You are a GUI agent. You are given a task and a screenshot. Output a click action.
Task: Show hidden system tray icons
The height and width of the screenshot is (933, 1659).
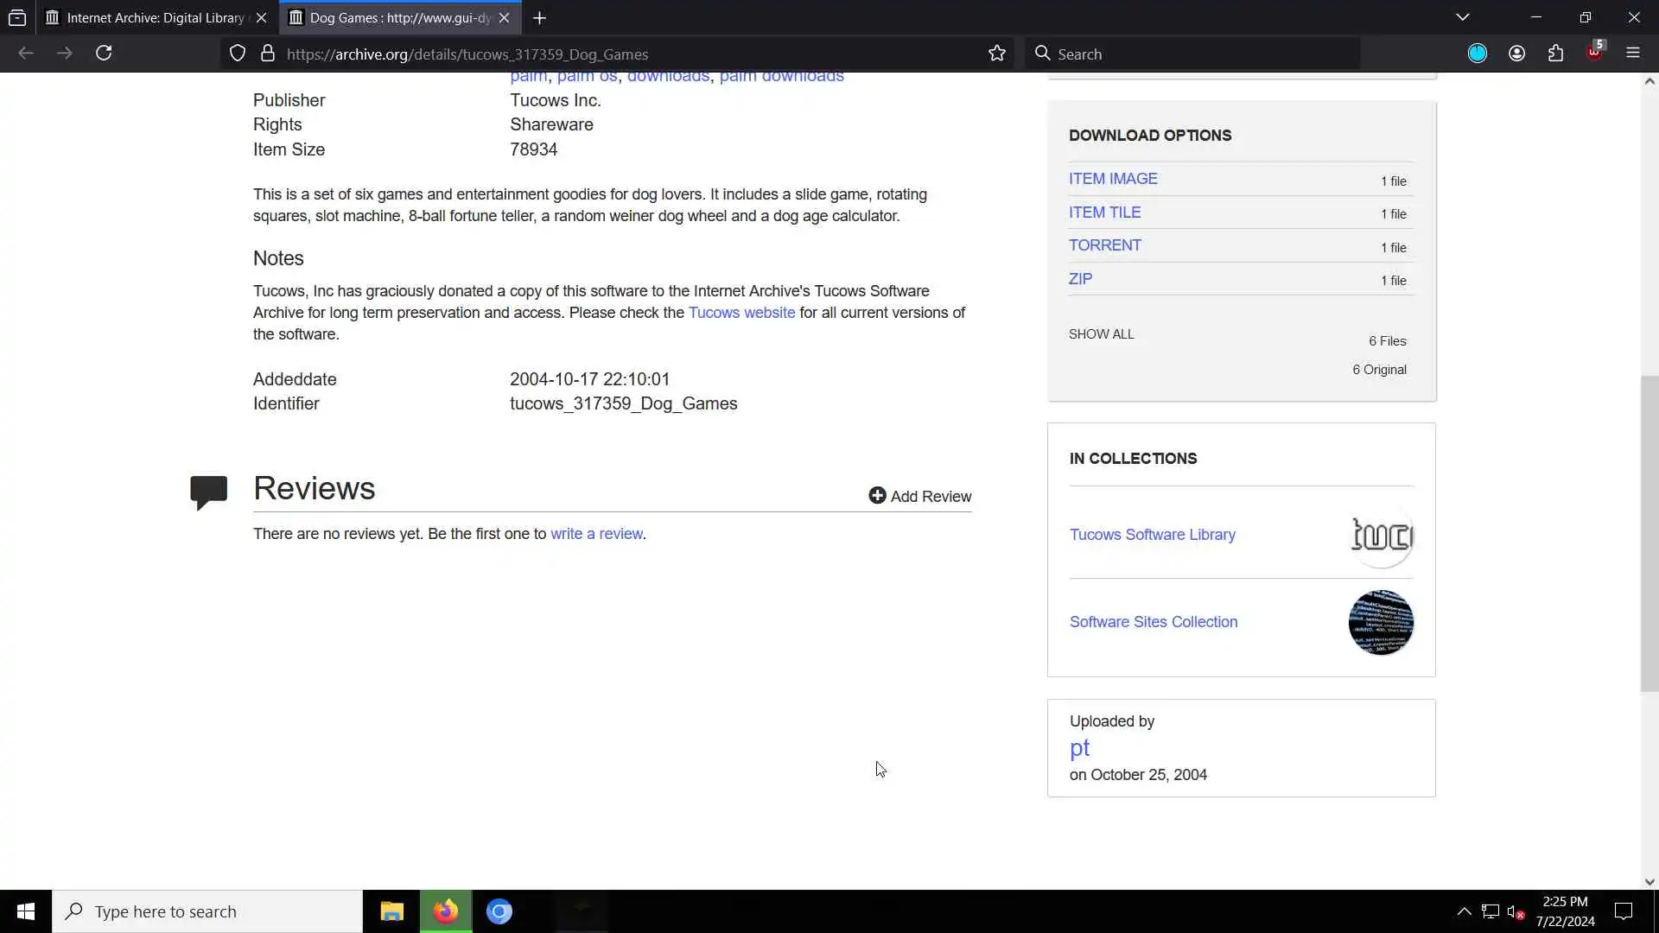[1464, 911]
